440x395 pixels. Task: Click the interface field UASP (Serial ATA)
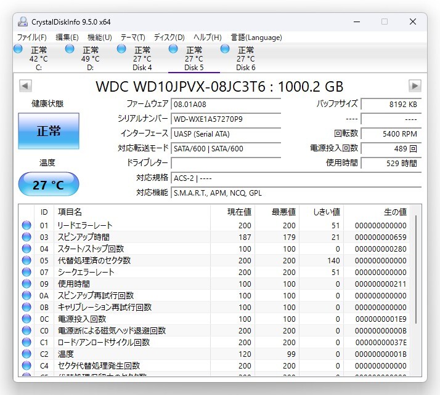pos(226,134)
